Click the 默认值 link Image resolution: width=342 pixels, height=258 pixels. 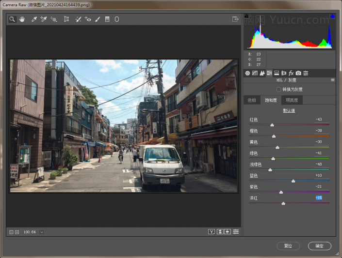[x=290, y=111]
